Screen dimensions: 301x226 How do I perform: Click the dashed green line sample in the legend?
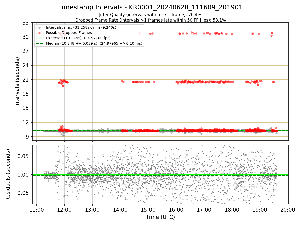tap(40, 43)
